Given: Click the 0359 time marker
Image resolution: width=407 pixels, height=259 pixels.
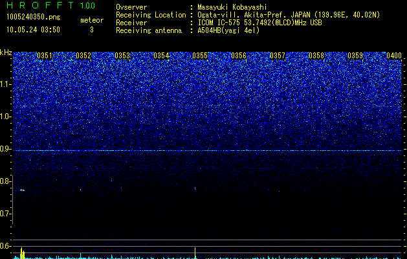Looking at the screenshot, I should (355, 56).
